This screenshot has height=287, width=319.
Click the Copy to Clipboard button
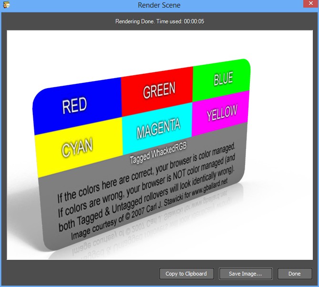tap(186, 274)
